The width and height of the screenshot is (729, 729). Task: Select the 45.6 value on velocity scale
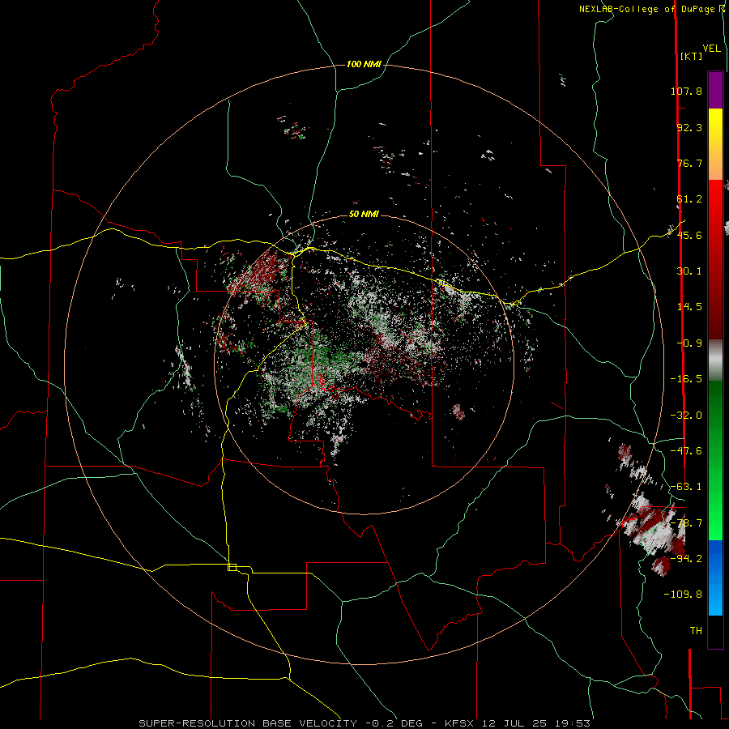point(689,235)
